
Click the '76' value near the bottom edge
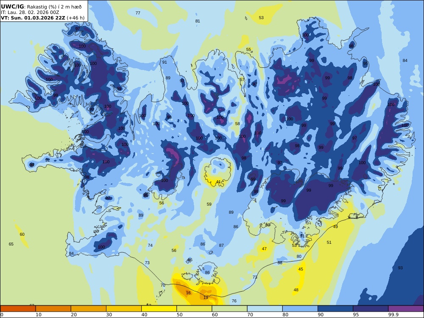click(x=234, y=301)
